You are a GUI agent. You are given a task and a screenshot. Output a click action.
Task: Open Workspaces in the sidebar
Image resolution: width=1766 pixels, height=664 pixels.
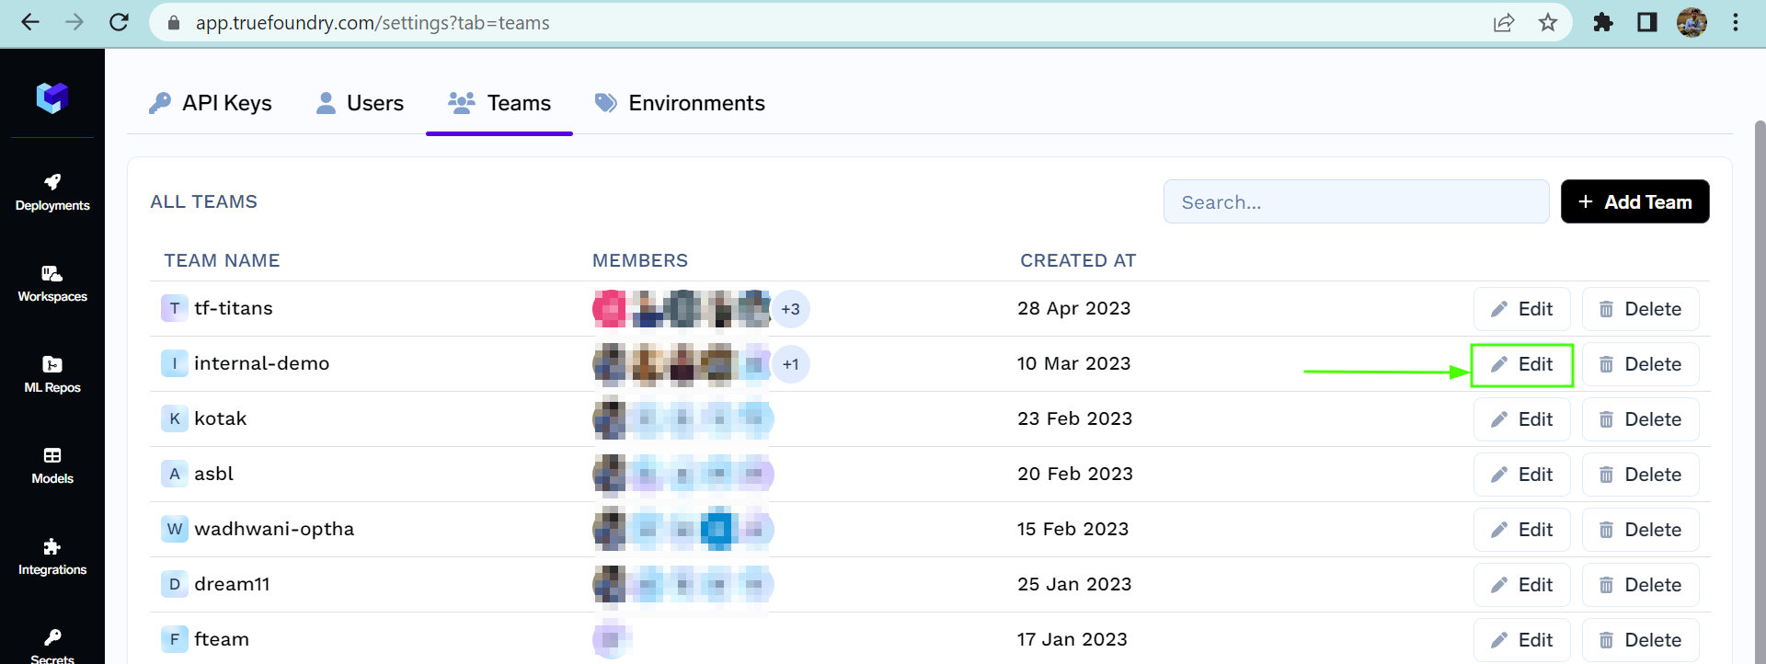52,283
